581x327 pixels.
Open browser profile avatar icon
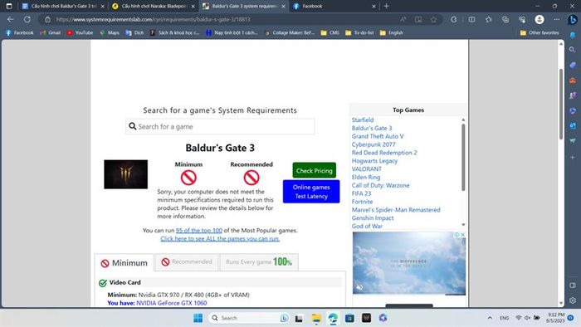click(x=539, y=19)
